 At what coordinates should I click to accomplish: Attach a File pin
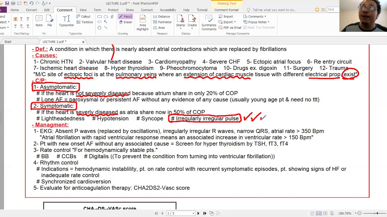point(50,21)
